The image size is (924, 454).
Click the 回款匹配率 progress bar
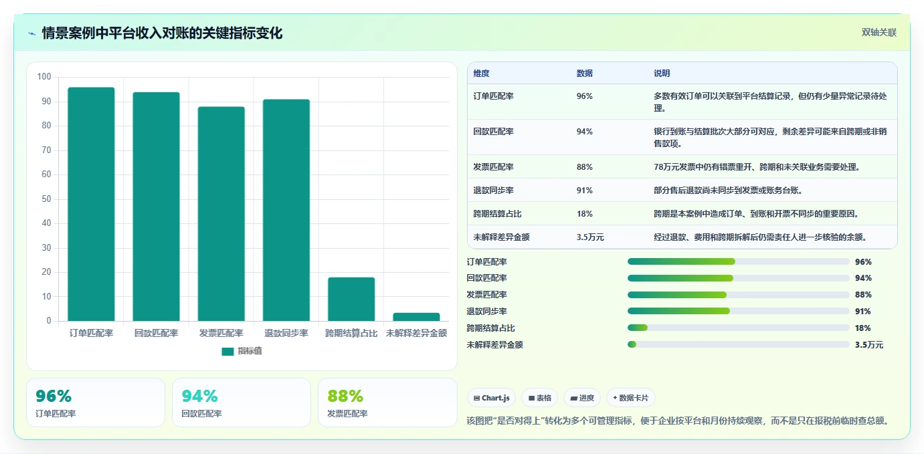(739, 278)
